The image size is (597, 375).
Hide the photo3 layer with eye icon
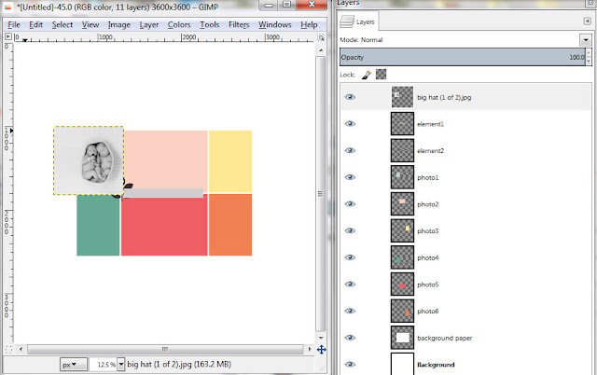(x=350, y=230)
